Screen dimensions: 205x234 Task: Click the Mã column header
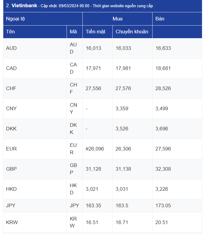74,32
